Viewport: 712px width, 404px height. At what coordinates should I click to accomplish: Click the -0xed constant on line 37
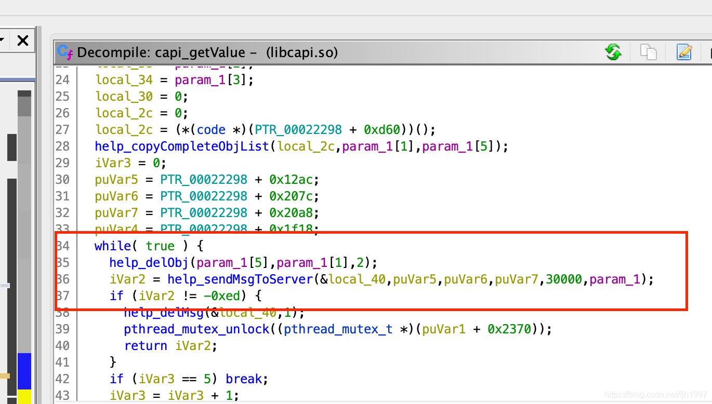[x=222, y=296]
